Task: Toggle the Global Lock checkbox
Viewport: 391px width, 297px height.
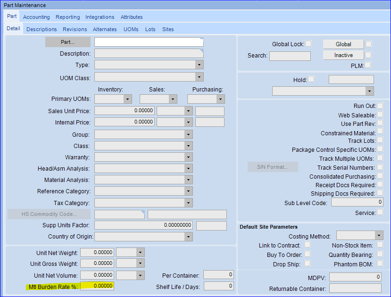Action: coord(308,43)
